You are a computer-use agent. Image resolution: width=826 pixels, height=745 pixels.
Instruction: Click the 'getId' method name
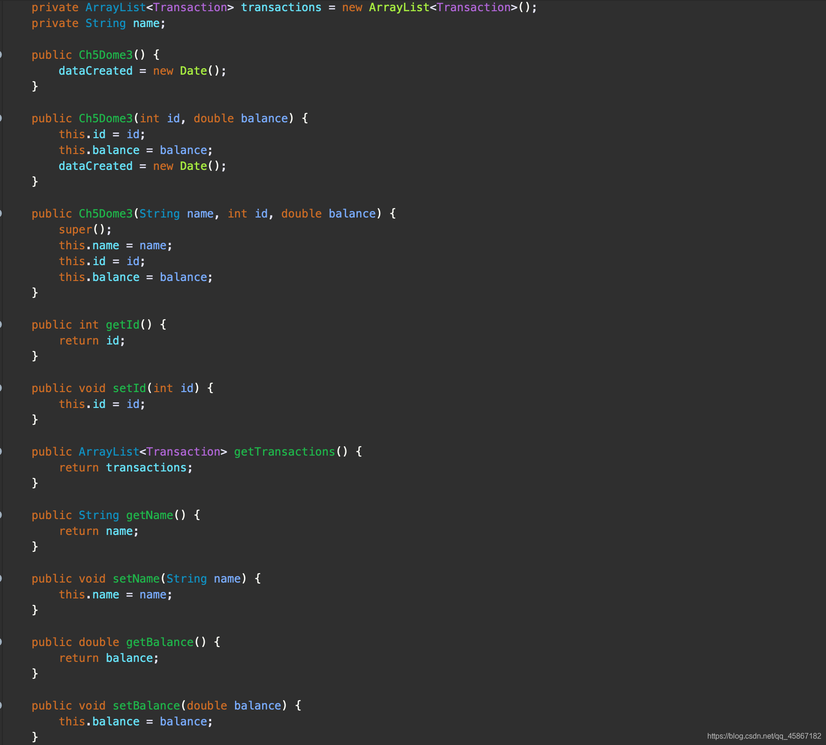pyautogui.click(x=123, y=325)
